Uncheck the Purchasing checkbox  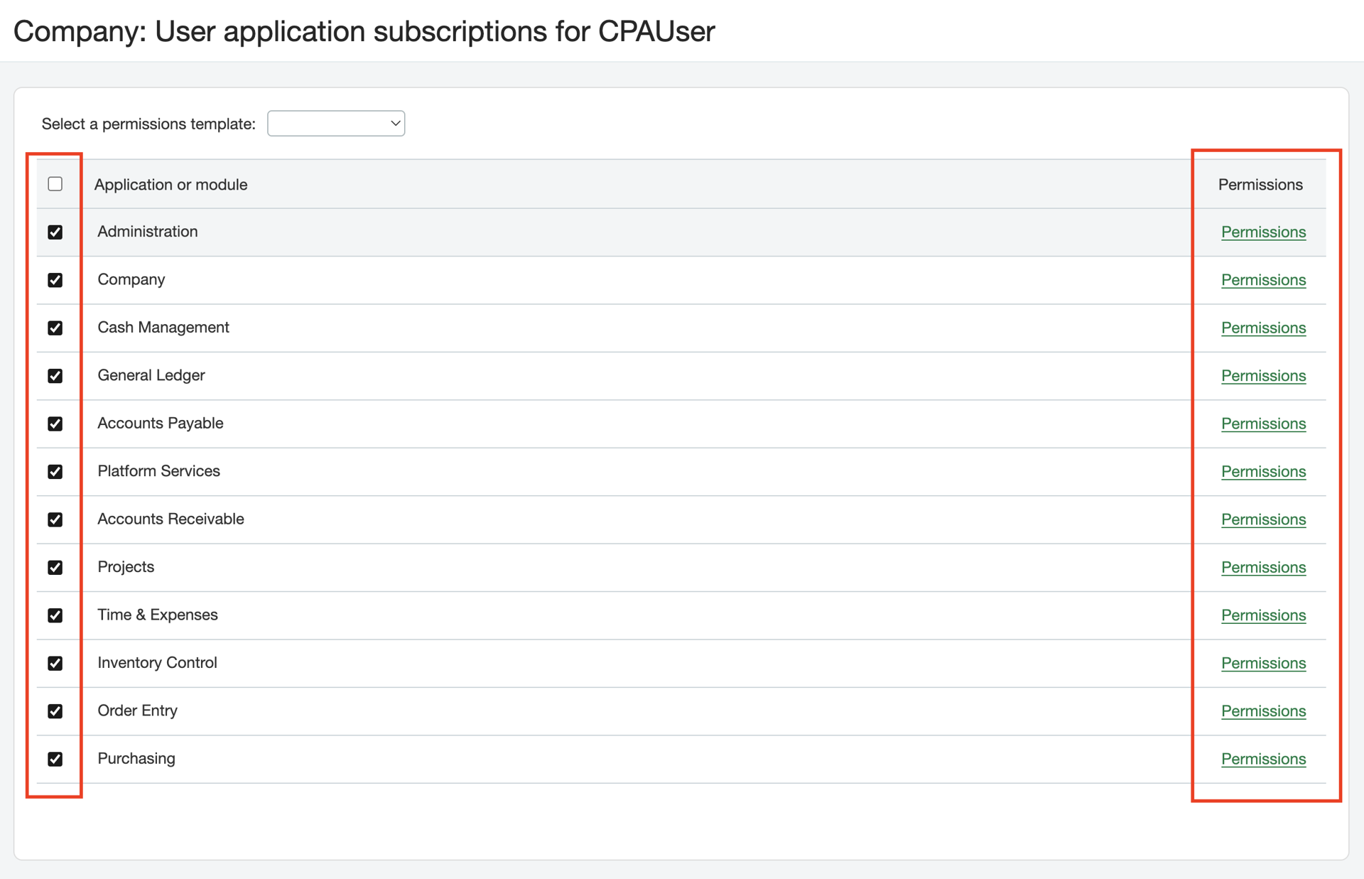[55, 759]
